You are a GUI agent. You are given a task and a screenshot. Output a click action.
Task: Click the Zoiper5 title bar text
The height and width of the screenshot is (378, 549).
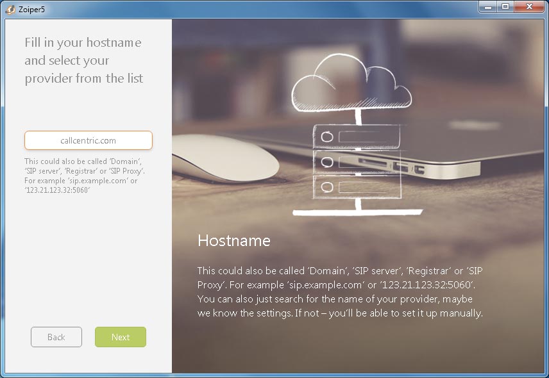[x=31, y=10]
